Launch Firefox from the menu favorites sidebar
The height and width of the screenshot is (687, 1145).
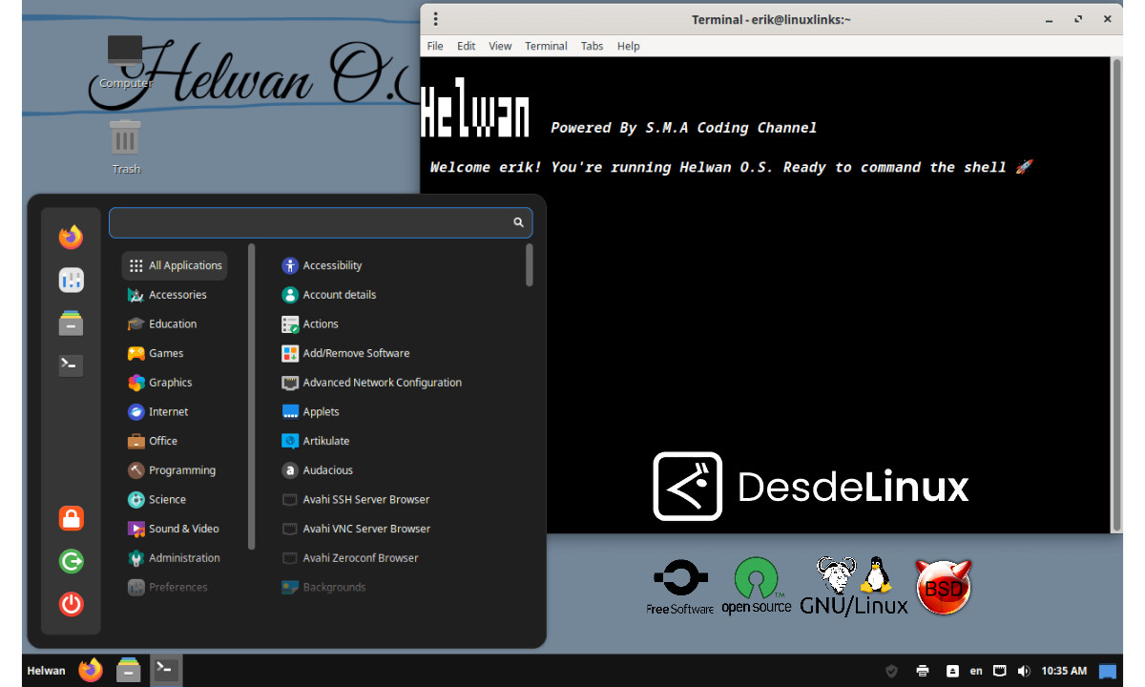(71, 238)
